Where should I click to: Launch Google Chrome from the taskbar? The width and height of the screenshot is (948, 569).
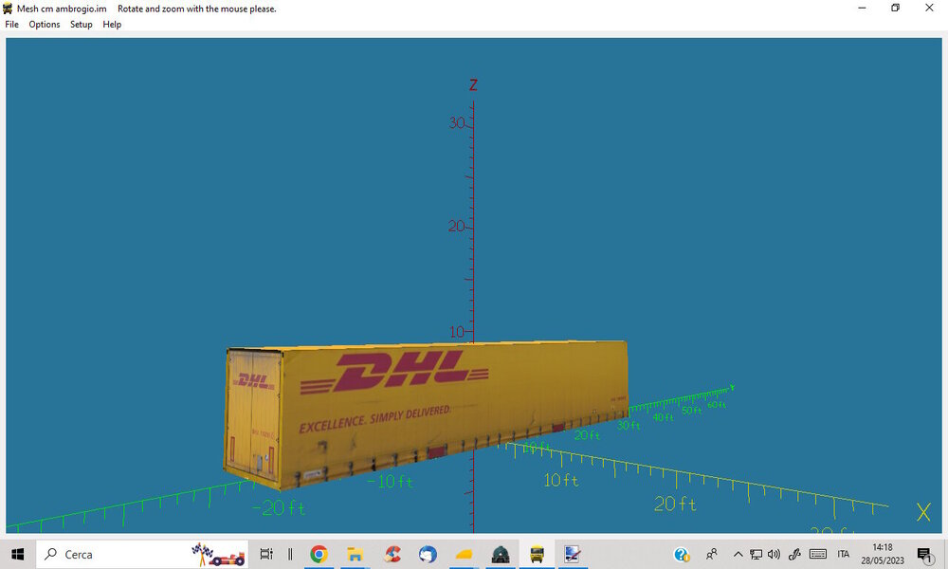click(x=319, y=554)
